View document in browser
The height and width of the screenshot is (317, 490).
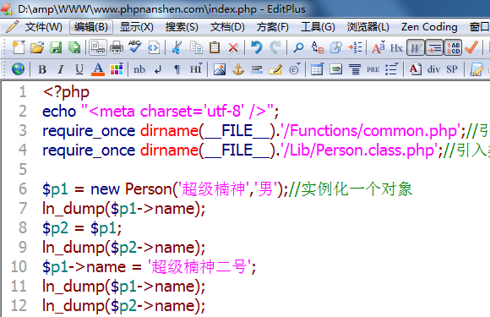pyautogui.click(x=154, y=47)
